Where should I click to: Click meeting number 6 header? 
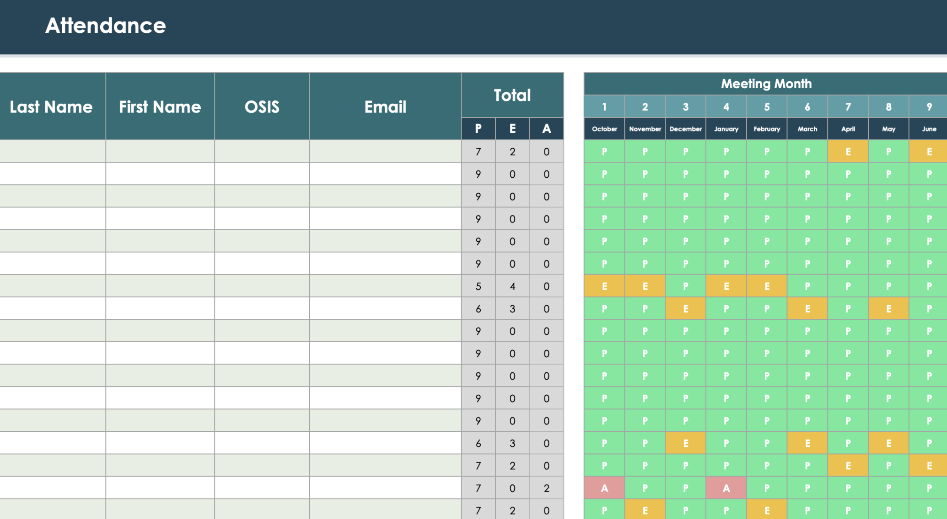click(807, 107)
